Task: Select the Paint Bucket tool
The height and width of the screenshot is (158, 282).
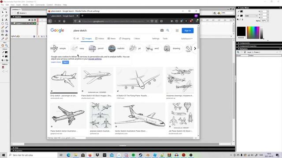Action: click(7, 35)
